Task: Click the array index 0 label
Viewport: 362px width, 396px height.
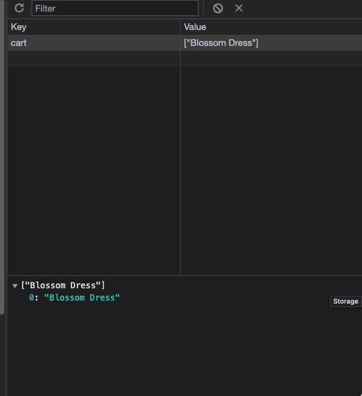Action: point(32,297)
